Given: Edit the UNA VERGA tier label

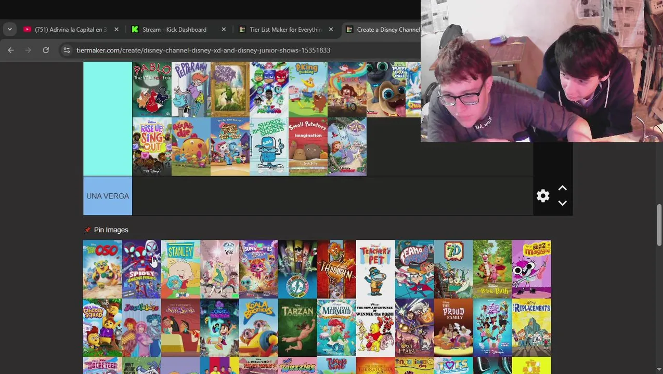Looking at the screenshot, I should point(108,196).
